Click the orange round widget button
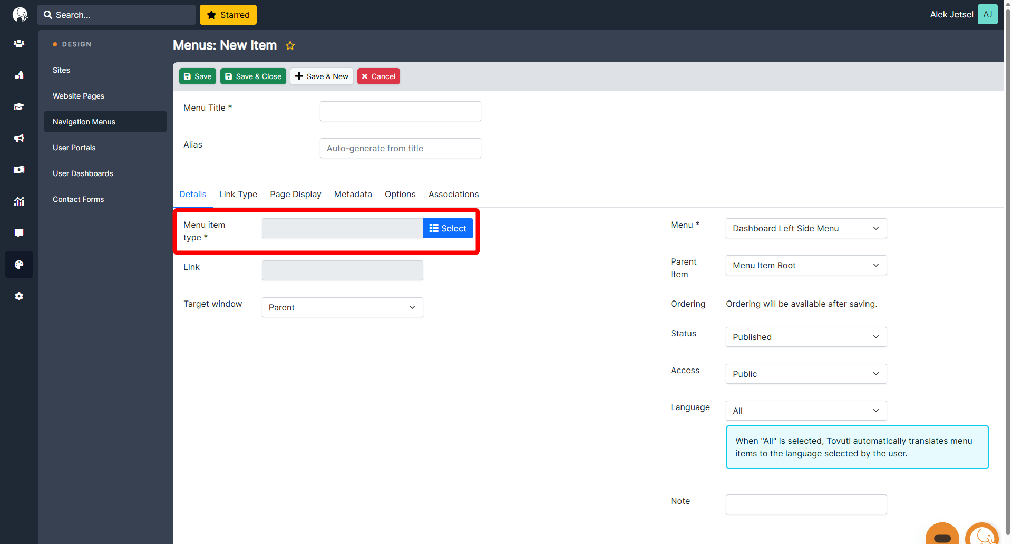 point(942,533)
